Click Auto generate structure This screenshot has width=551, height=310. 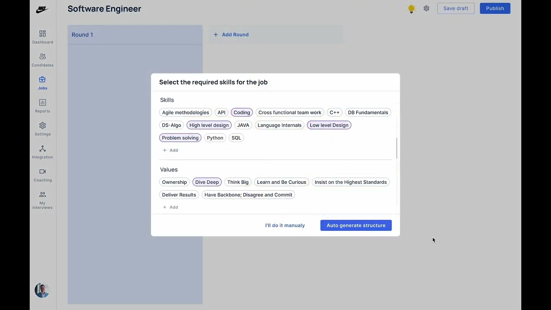tap(356, 225)
